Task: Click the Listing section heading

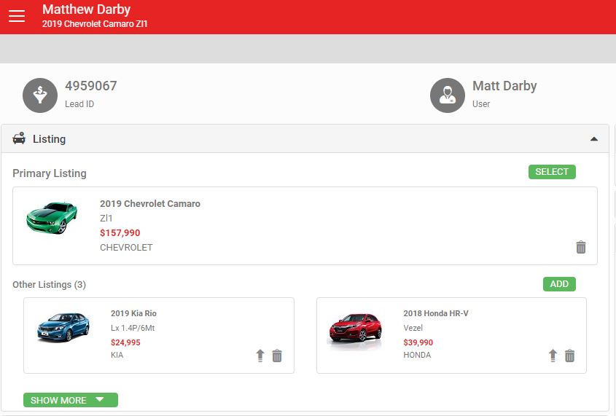Action: (49, 139)
